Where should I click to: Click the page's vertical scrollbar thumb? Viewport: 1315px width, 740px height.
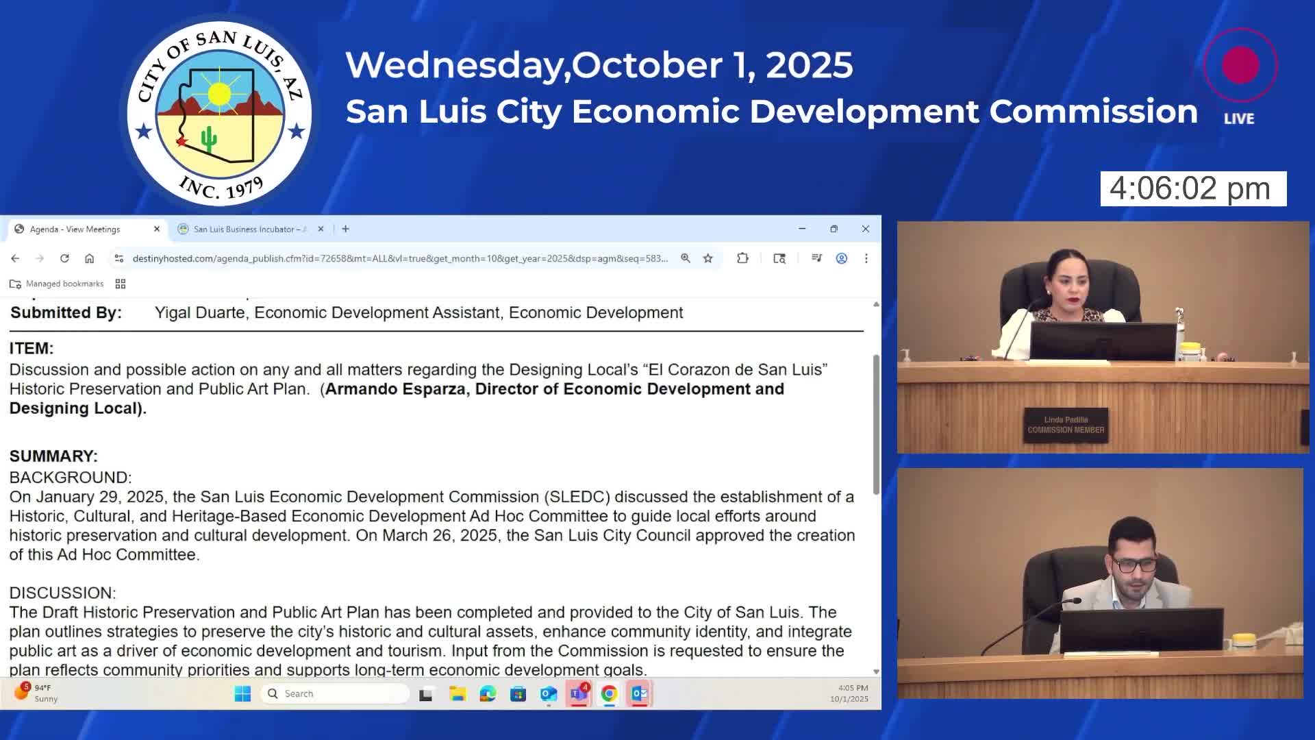[876, 425]
